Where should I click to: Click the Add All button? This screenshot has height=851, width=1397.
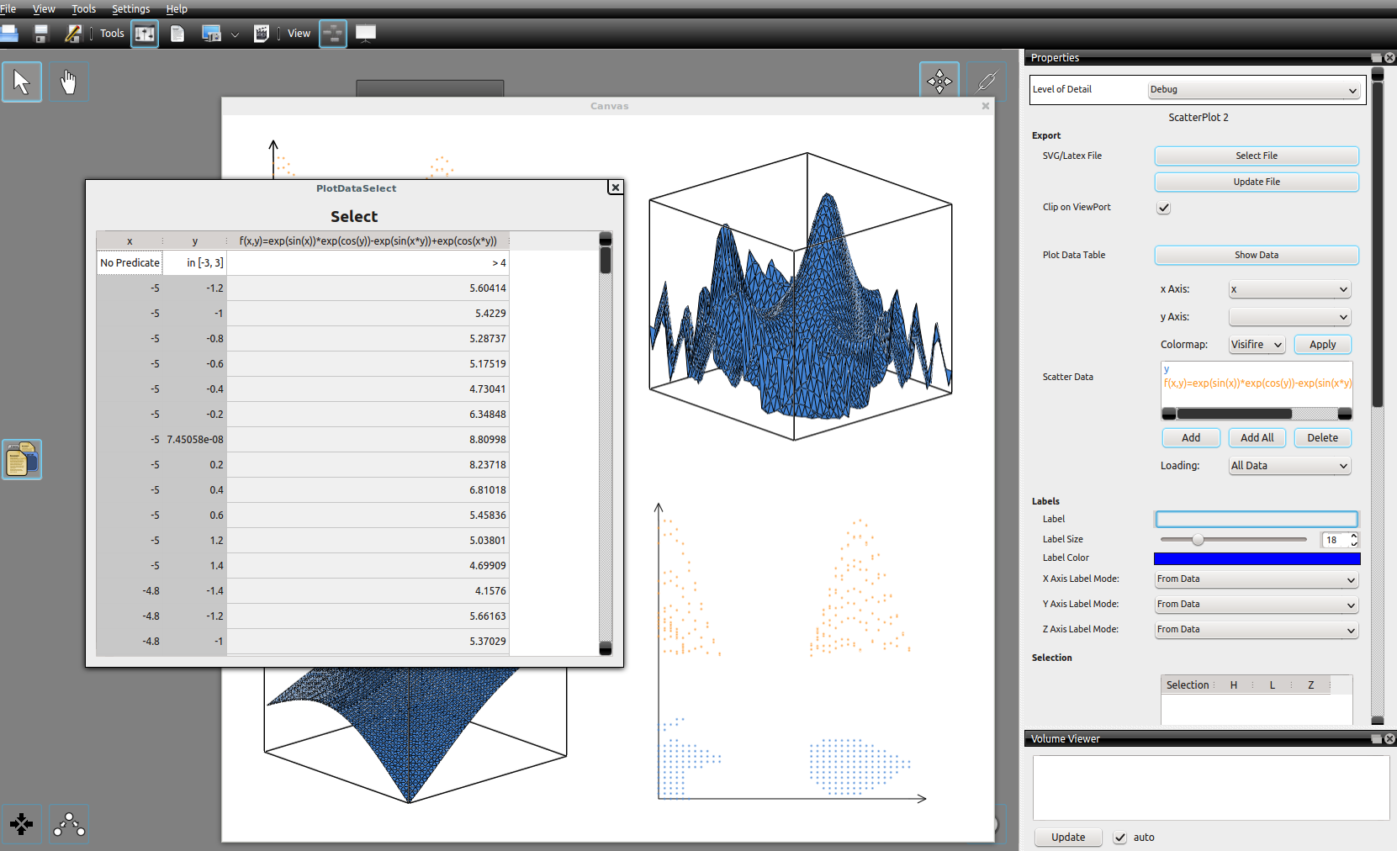point(1257,438)
